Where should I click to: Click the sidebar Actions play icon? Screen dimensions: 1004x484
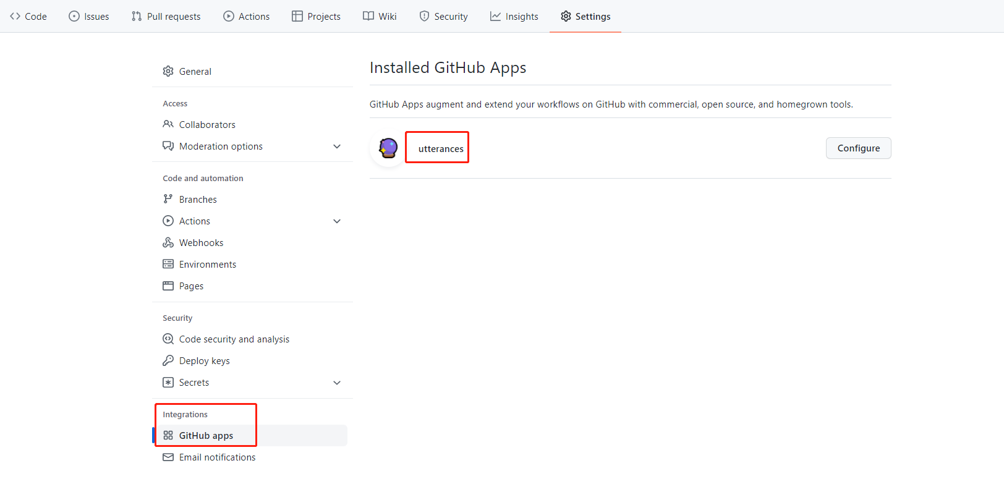pyautogui.click(x=168, y=221)
